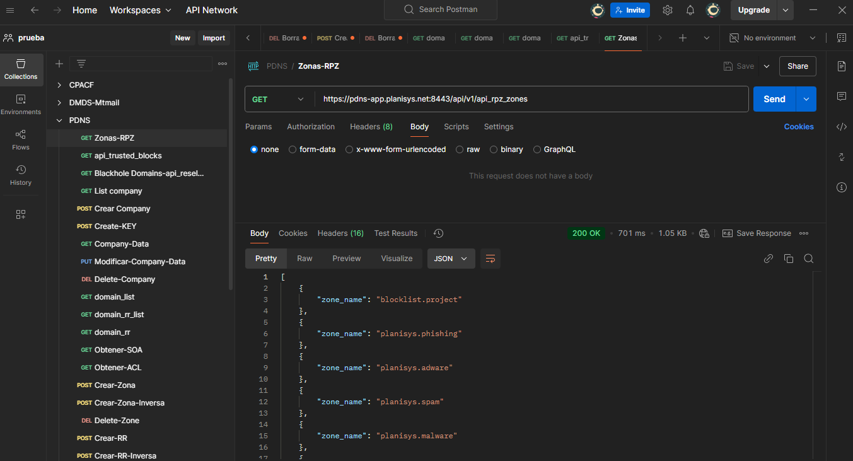
Task: Create new collection with plus icon
Action: (59, 64)
